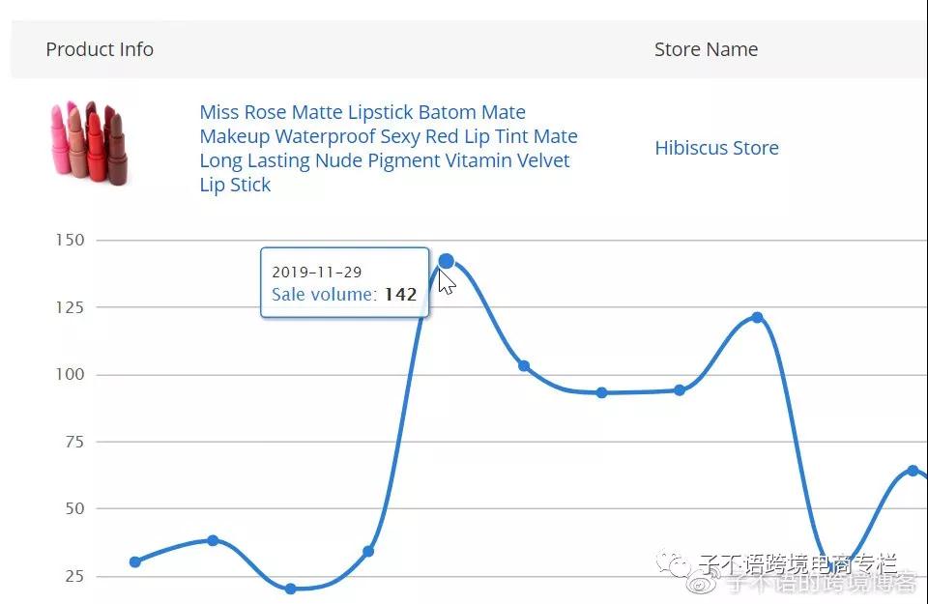This screenshot has height=604, width=928.
Task: Click the plateau data point right after the 103 point
Action: (x=601, y=392)
